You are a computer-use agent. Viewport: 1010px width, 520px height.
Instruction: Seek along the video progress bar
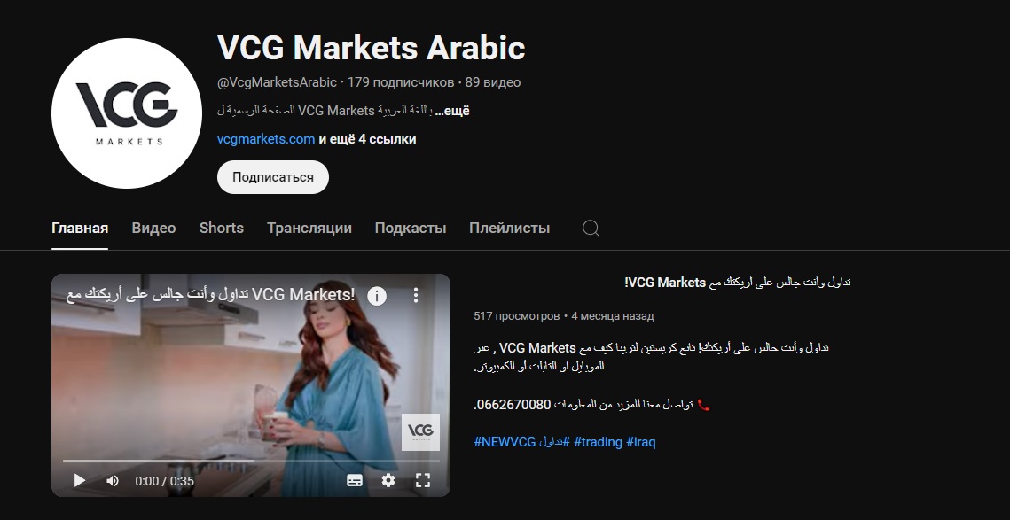tap(251, 461)
